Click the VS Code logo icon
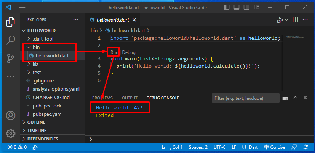The height and width of the screenshot is (153, 315). [9, 8]
